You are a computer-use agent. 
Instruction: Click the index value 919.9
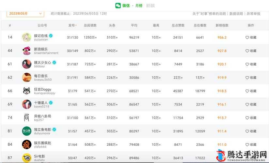tap(222, 78)
